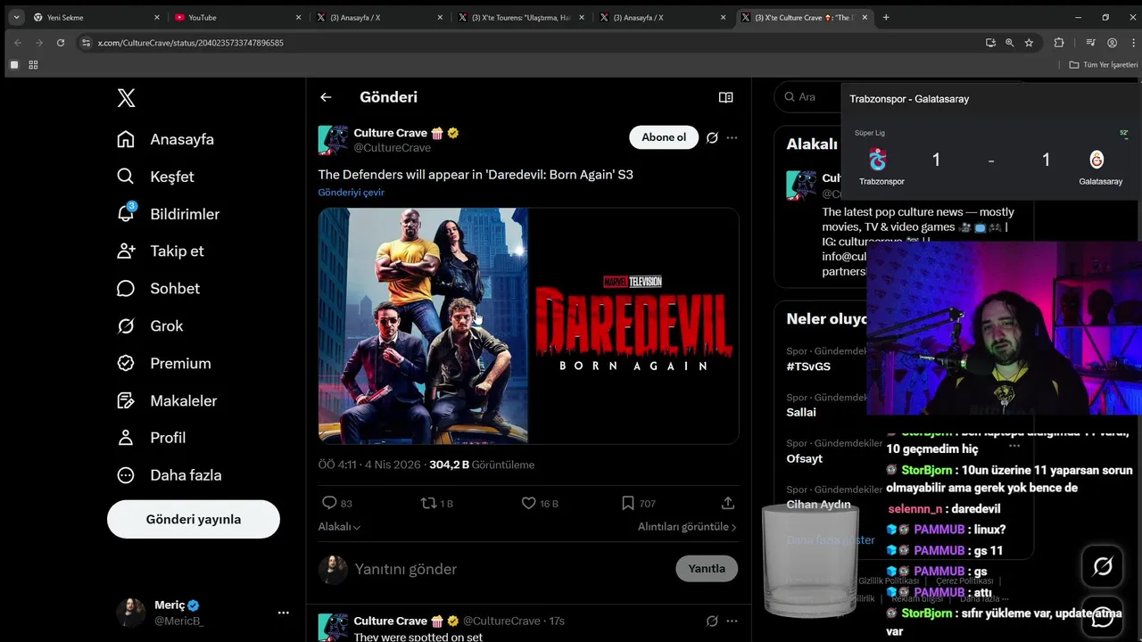The image size is (1142, 642).
Task: Click Culture Crave avatar on main post
Action: click(334, 140)
